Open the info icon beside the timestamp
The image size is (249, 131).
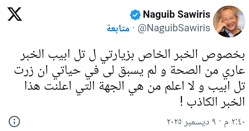tap(14, 122)
